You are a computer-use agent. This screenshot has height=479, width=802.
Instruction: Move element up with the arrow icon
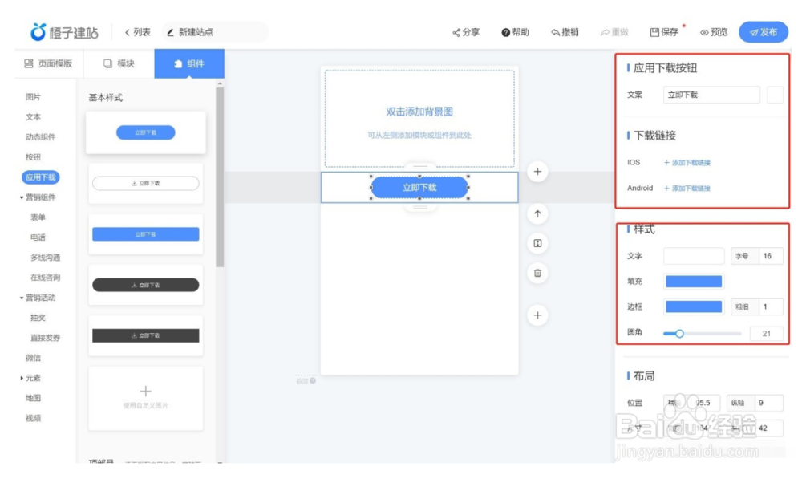537,215
